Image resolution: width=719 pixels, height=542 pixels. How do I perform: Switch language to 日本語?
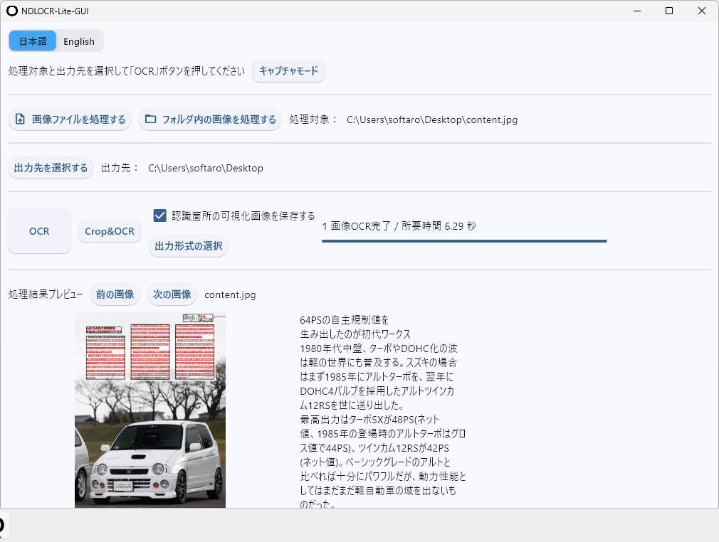(x=33, y=41)
